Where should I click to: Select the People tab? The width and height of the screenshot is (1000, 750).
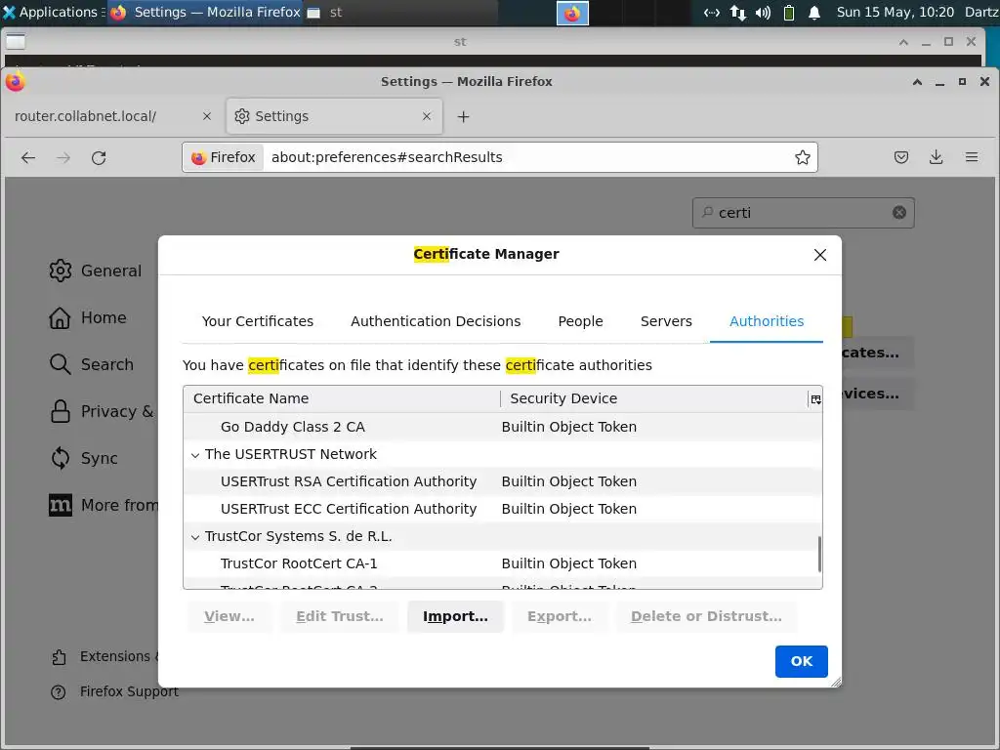[580, 321]
